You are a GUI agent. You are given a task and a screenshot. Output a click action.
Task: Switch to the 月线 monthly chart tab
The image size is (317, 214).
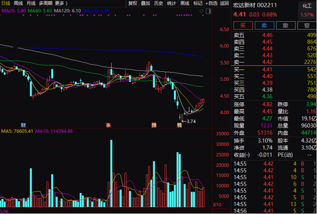click(31, 3)
